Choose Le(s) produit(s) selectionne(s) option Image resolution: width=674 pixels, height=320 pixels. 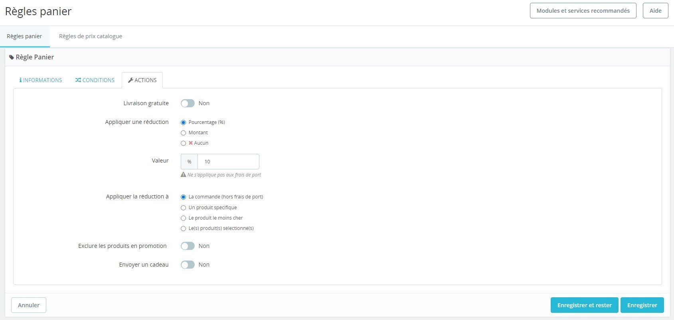183,228
